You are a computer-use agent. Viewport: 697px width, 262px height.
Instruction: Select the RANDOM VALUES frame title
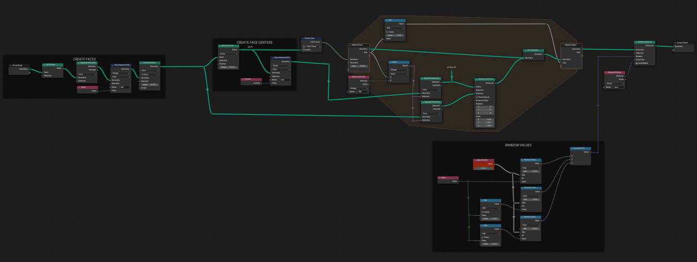[x=518, y=145]
